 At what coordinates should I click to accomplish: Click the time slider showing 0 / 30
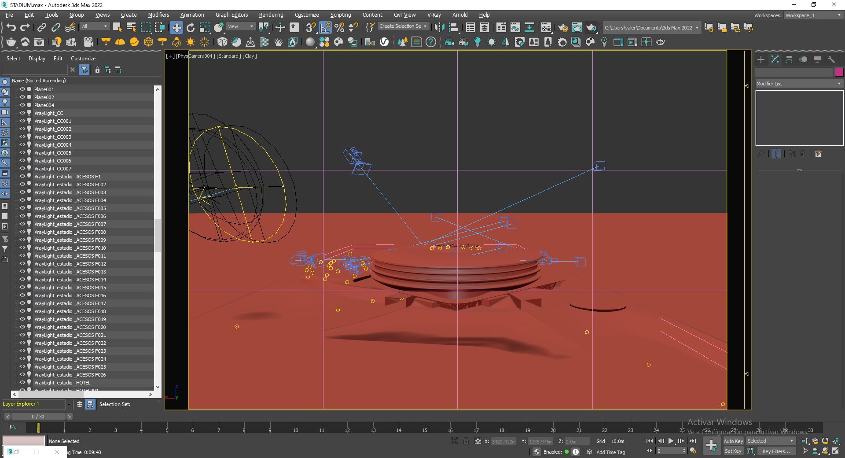pyautogui.click(x=38, y=416)
